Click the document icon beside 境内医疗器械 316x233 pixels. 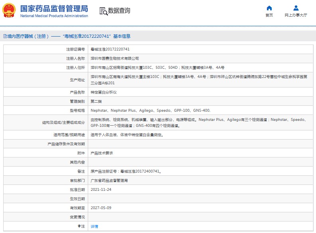[x=5, y=36]
